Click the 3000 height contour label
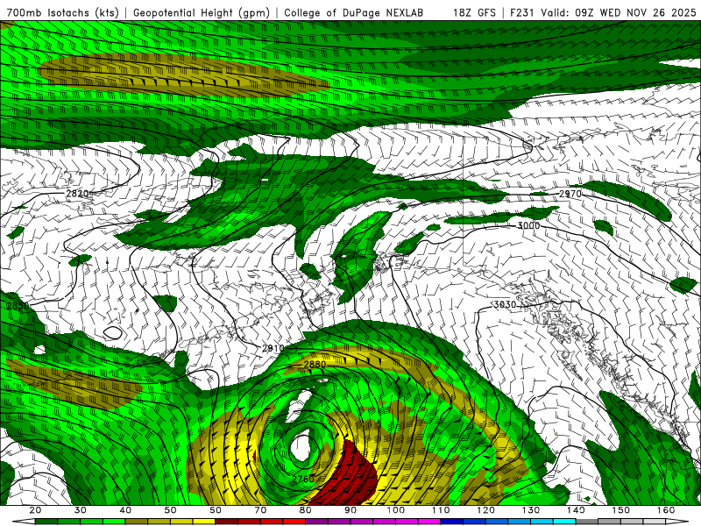 coord(529,225)
